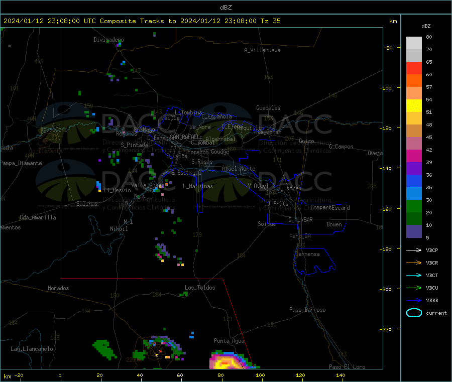Click the El_Desvio location label

pos(117,190)
